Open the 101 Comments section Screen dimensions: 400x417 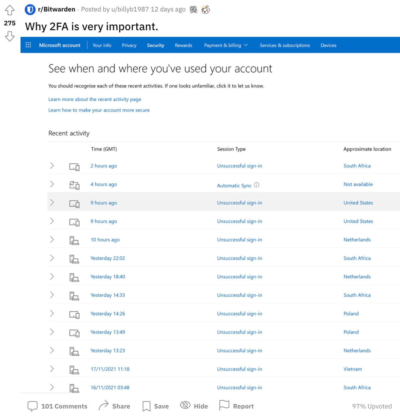click(x=57, y=406)
